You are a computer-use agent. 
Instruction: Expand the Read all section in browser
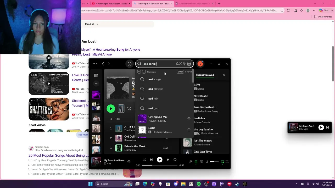coord(92,24)
